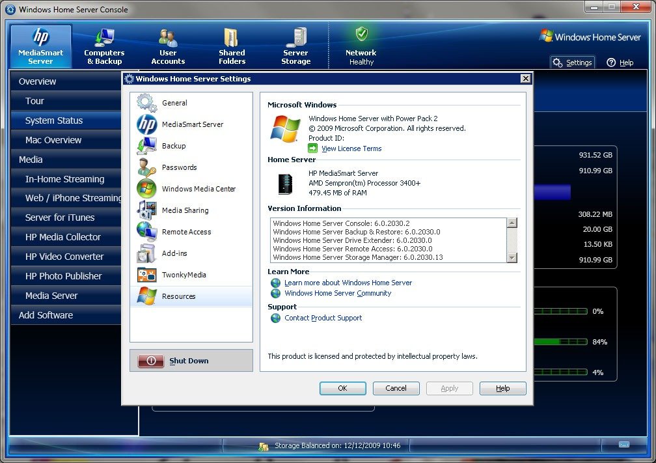The width and height of the screenshot is (656, 463).
Task: Click the 0% usage progress bar
Action: tap(560, 311)
